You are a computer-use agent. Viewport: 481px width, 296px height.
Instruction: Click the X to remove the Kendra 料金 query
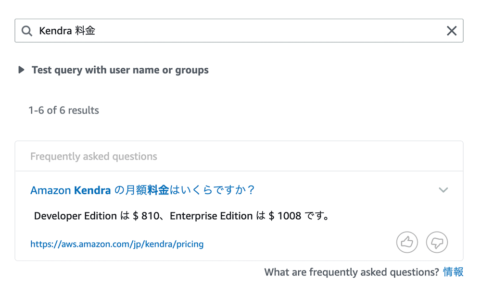pyautogui.click(x=451, y=30)
